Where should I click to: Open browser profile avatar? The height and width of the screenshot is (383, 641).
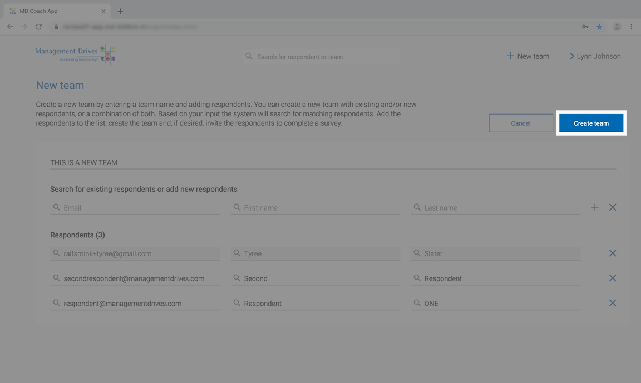point(617,27)
